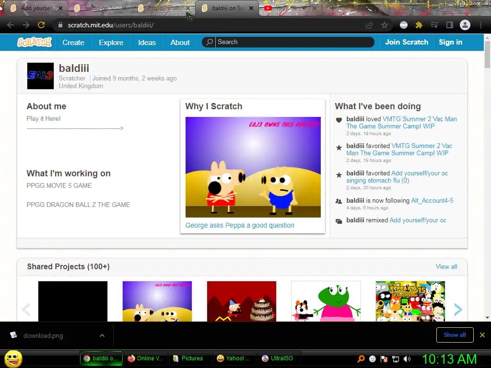The height and width of the screenshot is (368, 491).
Task: Open 'Add yourself/your oc singing stomach flu' link
Action: coord(397,177)
